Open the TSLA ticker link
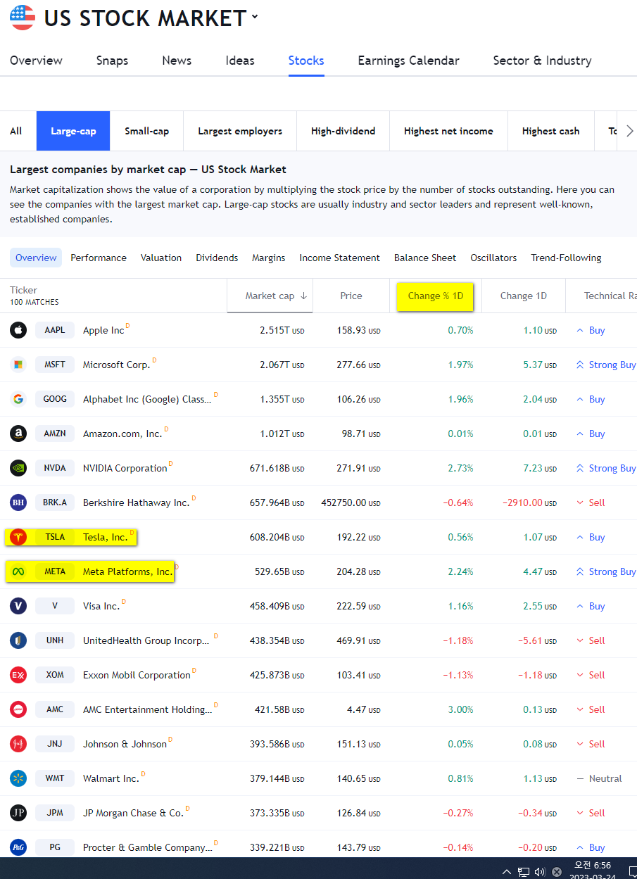The image size is (637, 879). click(55, 537)
